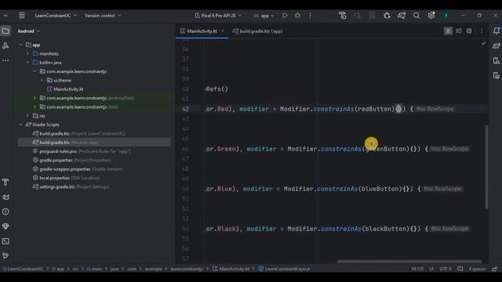Open Notifications bell icon

(x=497, y=31)
